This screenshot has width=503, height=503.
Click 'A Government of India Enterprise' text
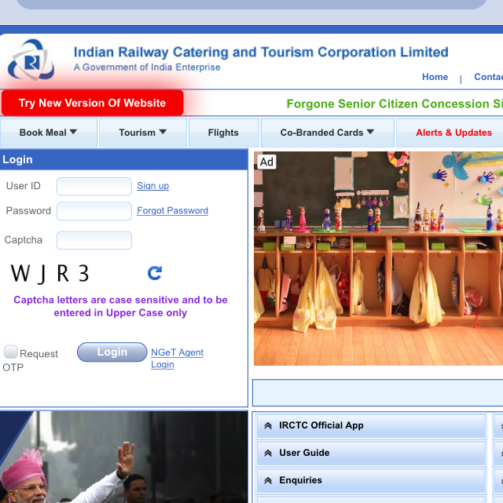tap(147, 67)
